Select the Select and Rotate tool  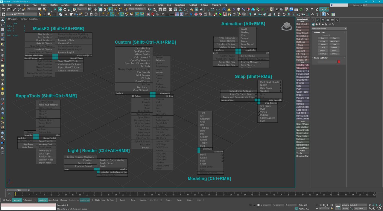[x=65, y=9]
